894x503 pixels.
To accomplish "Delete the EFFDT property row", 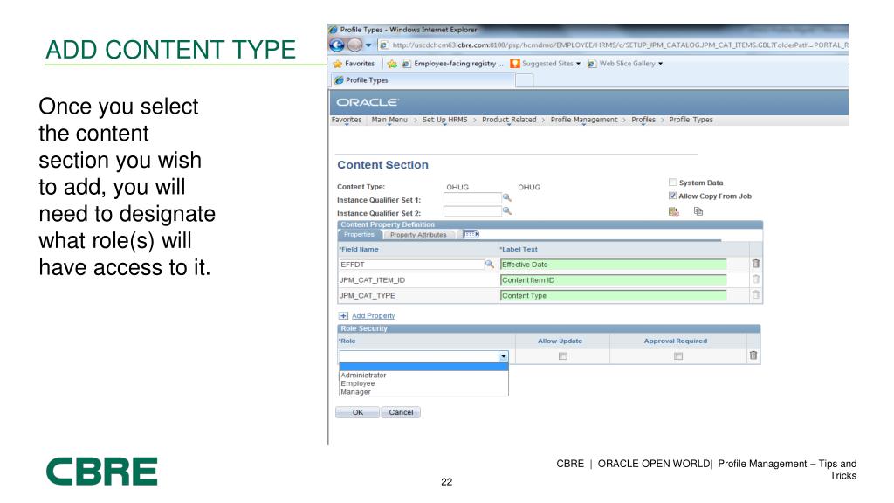I will tap(755, 264).
